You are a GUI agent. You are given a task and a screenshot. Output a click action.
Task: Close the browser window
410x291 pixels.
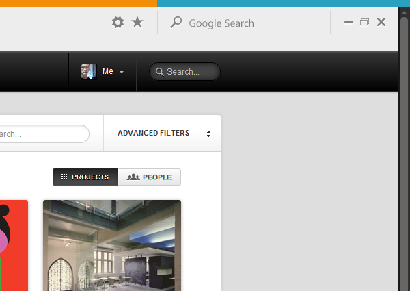click(x=381, y=22)
